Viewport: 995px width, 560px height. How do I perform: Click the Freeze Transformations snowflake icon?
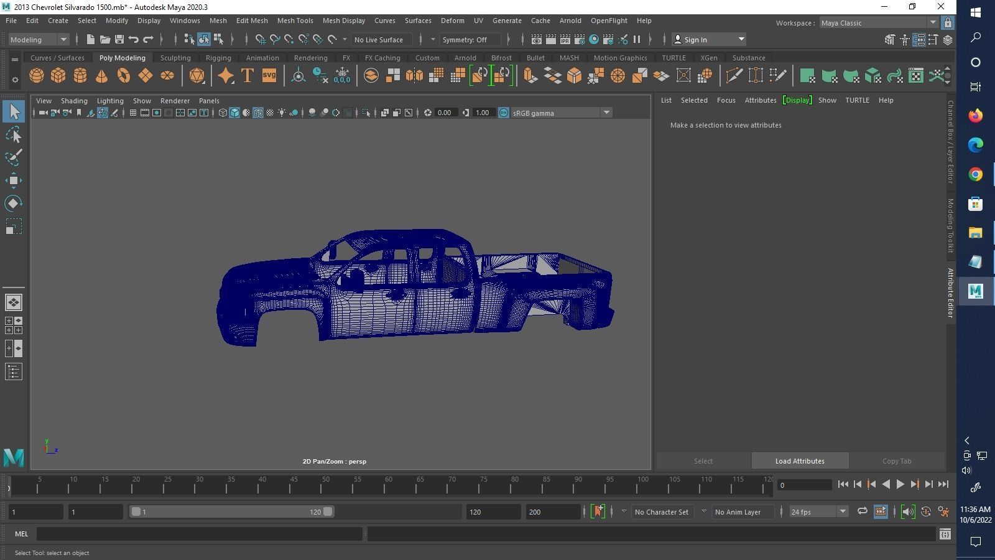[x=342, y=76]
